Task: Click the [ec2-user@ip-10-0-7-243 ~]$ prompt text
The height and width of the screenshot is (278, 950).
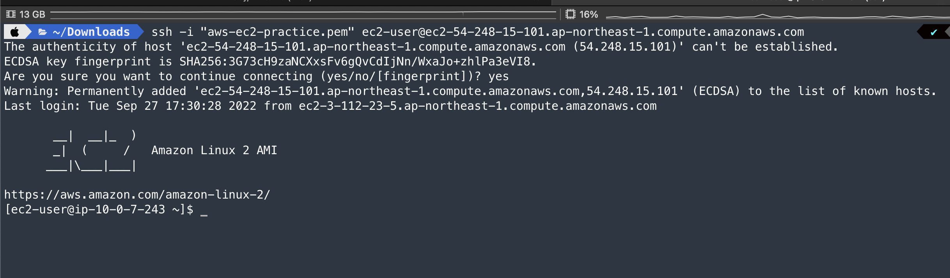Action: click(x=99, y=209)
